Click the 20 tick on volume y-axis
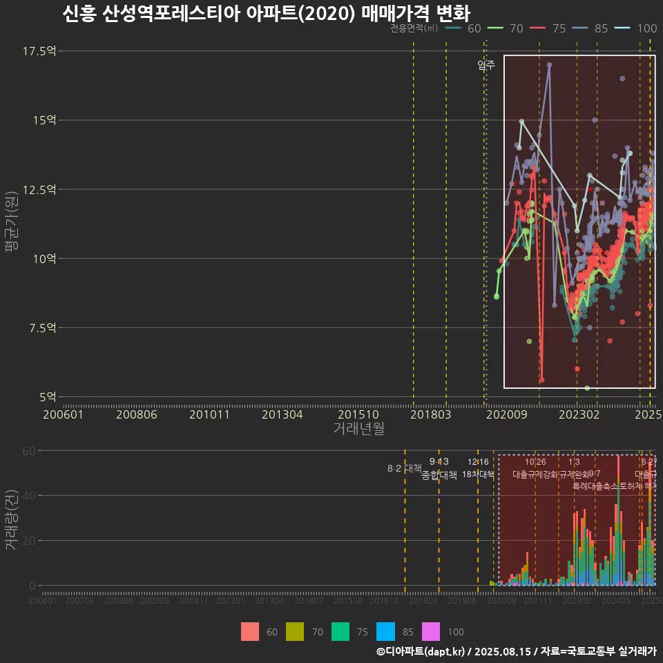Image resolution: width=663 pixels, height=663 pixels. (29, 541)
